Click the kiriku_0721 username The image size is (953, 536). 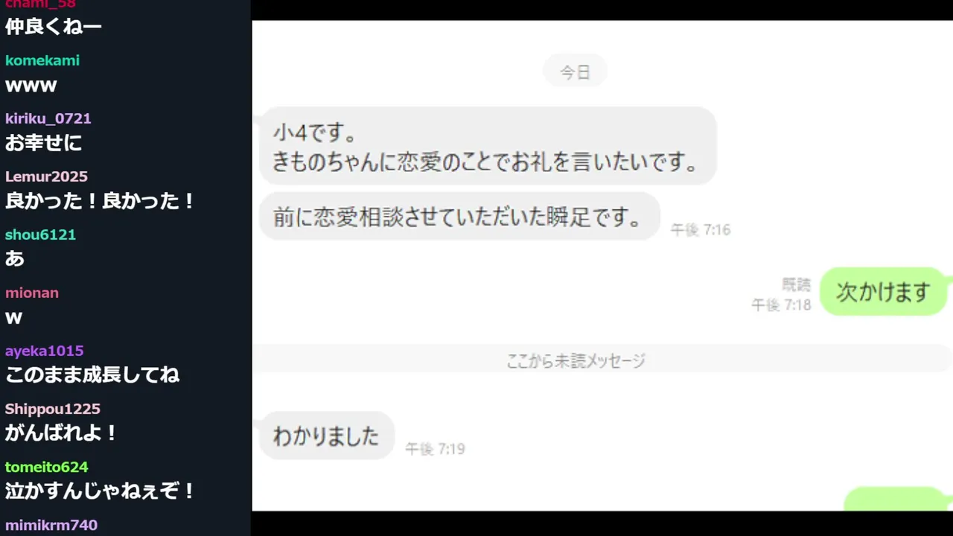48,119
